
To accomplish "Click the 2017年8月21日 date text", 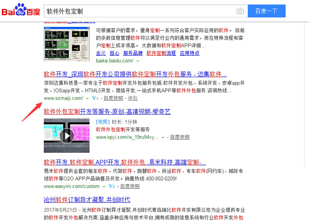I will point(60,210).
